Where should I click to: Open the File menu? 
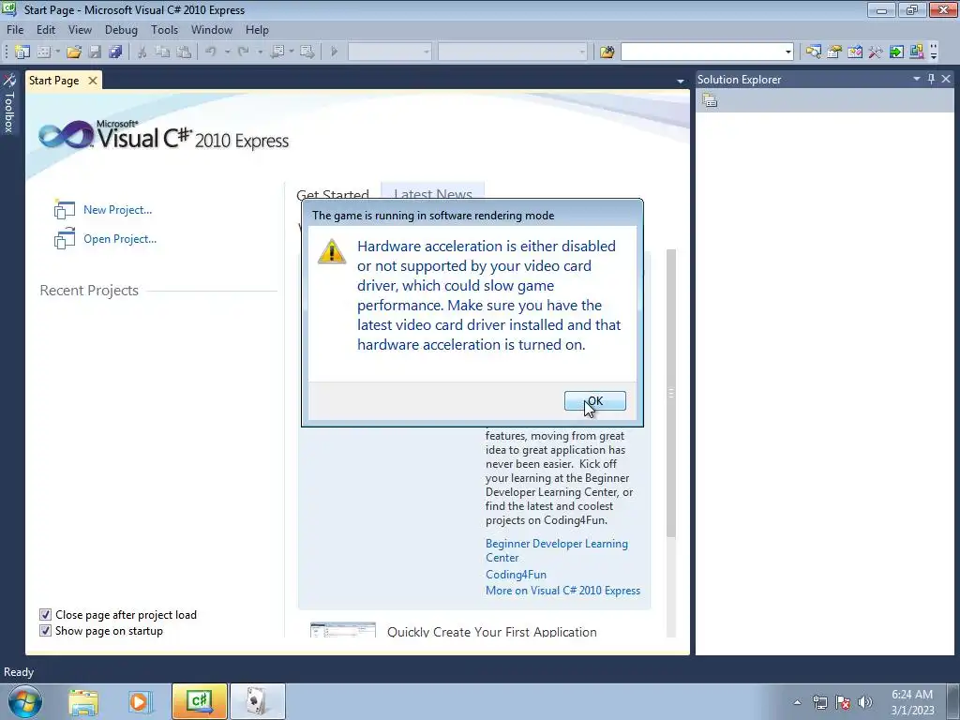(15, 29)
